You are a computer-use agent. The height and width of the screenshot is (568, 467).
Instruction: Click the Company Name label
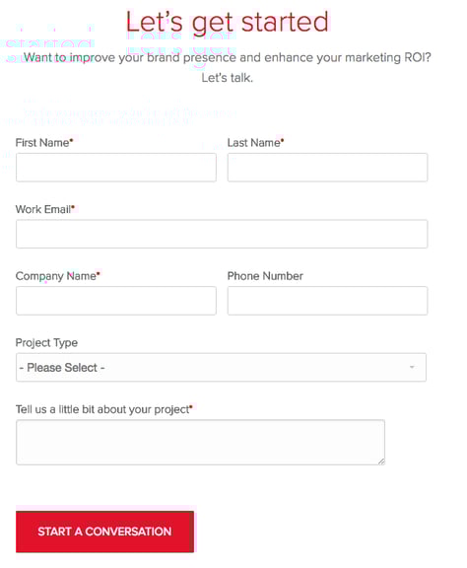pyautogui.click(x=57, y=276)
